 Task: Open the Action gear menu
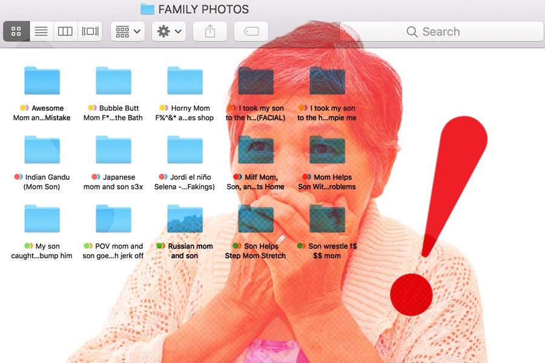pos(168,31)
